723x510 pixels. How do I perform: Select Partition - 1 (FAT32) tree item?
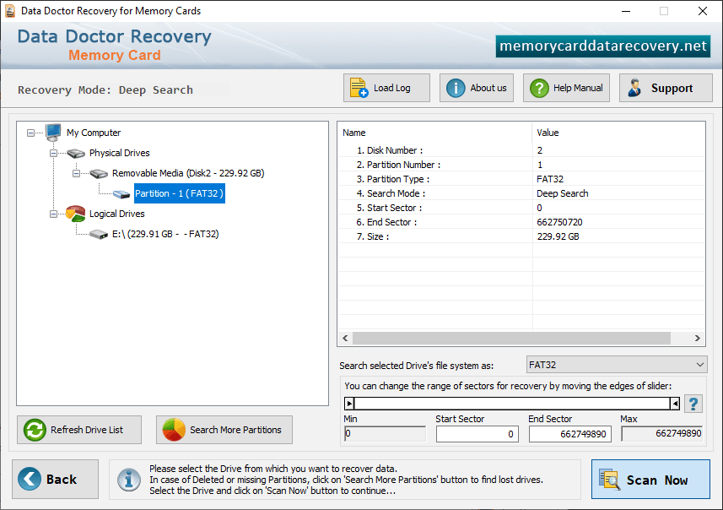[180, 193]
